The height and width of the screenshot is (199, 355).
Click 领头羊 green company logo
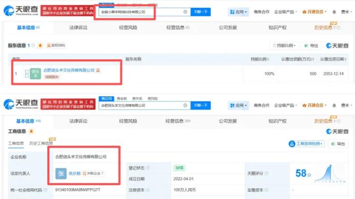pos(35,74)
